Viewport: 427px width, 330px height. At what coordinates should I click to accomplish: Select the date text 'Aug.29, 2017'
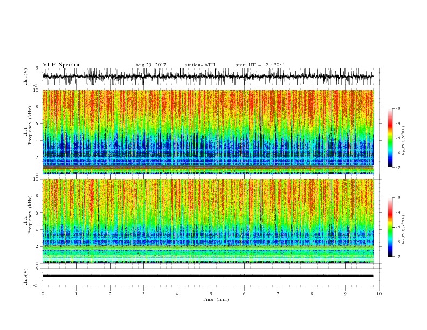point(150,65)
